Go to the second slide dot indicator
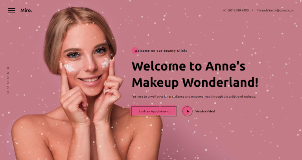Screen dimensions: 302x160 (x=8, y=73)
